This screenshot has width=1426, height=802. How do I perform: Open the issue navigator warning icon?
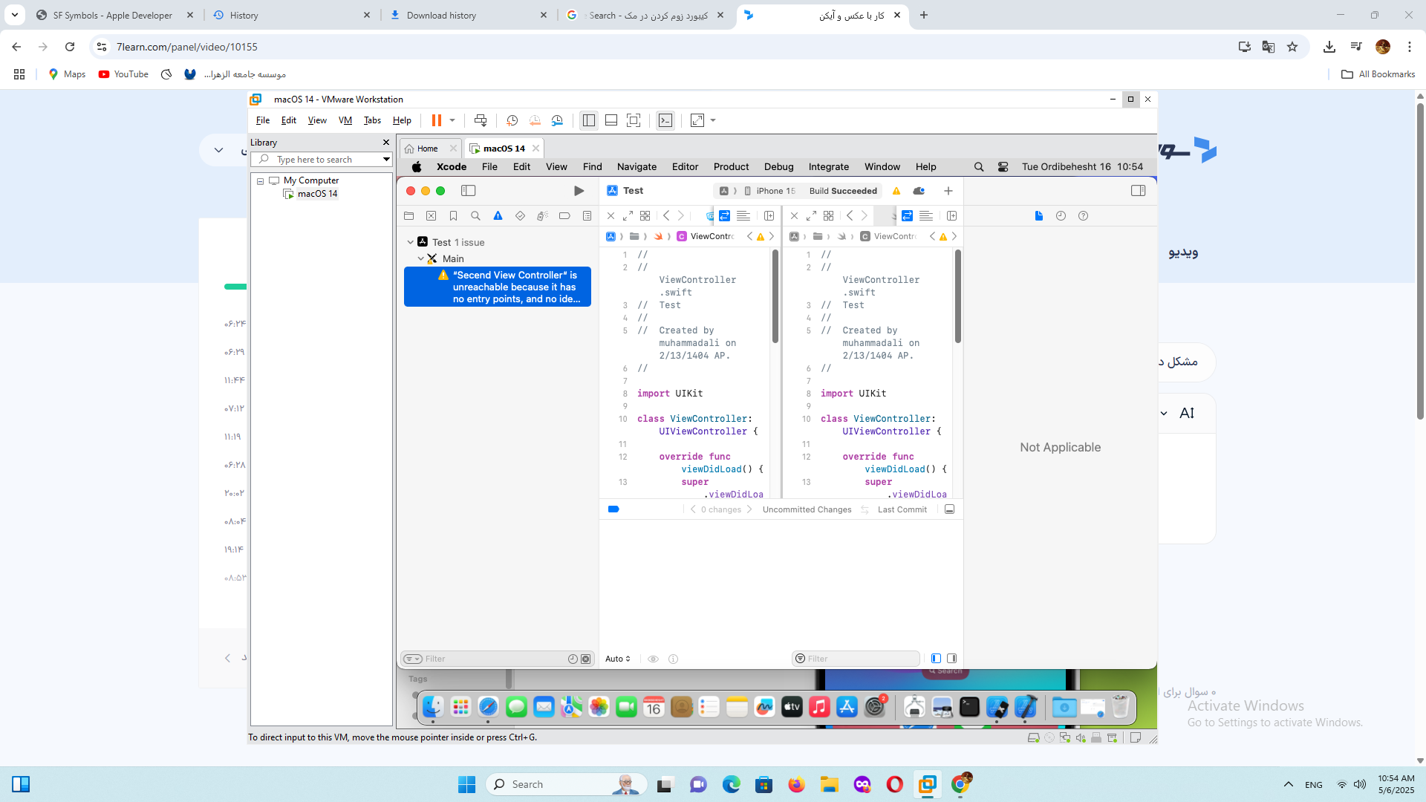498,216
